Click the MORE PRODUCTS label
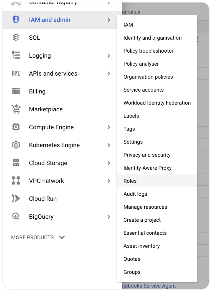This screenshot has width=212, height=292. 32,237
